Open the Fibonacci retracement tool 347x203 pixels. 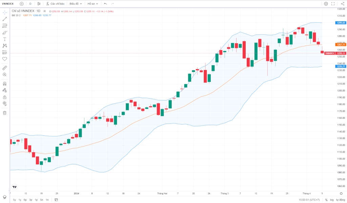[x=5, y=26]
